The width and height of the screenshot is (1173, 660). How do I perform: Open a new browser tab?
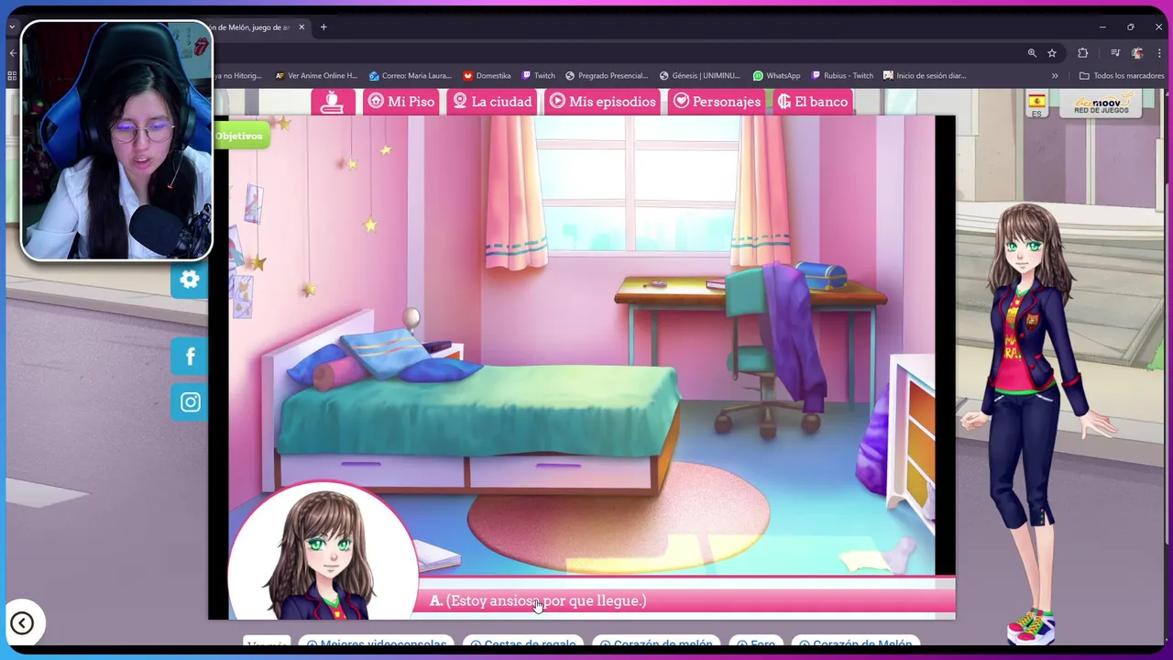(x=323, y=27)
